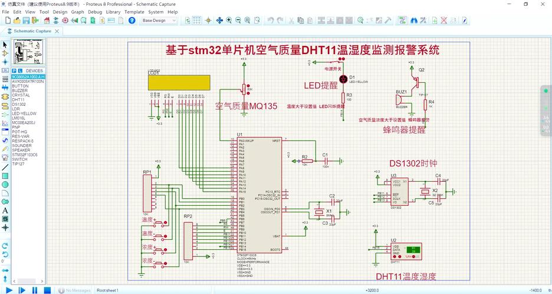This screenshot has height=294, width=552.
Task: Zoom to fit the entire sheet
Action: coord(248,21)
